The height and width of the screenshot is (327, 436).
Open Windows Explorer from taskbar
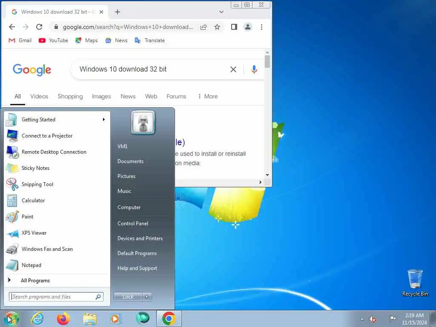[x=90, y=318]
